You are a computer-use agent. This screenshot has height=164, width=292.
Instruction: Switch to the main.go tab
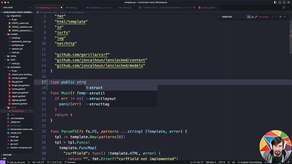pos(73,8)
